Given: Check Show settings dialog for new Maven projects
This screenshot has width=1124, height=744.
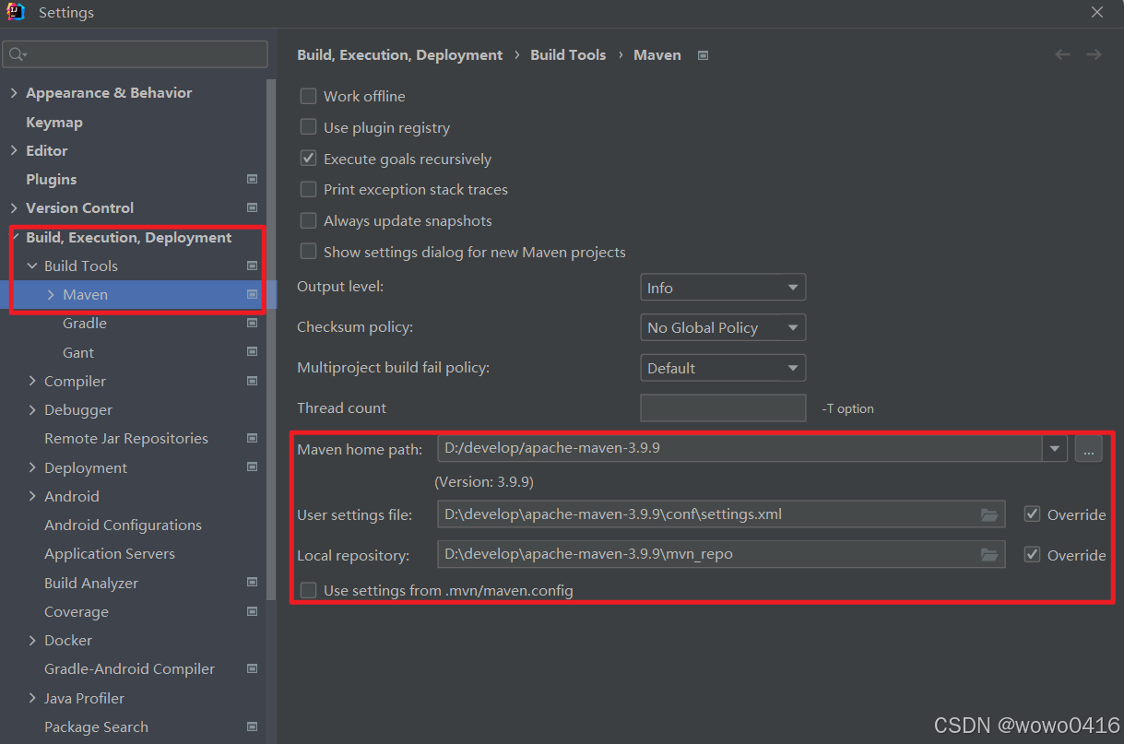Looking at the screenshot, I should coord(308,252).
